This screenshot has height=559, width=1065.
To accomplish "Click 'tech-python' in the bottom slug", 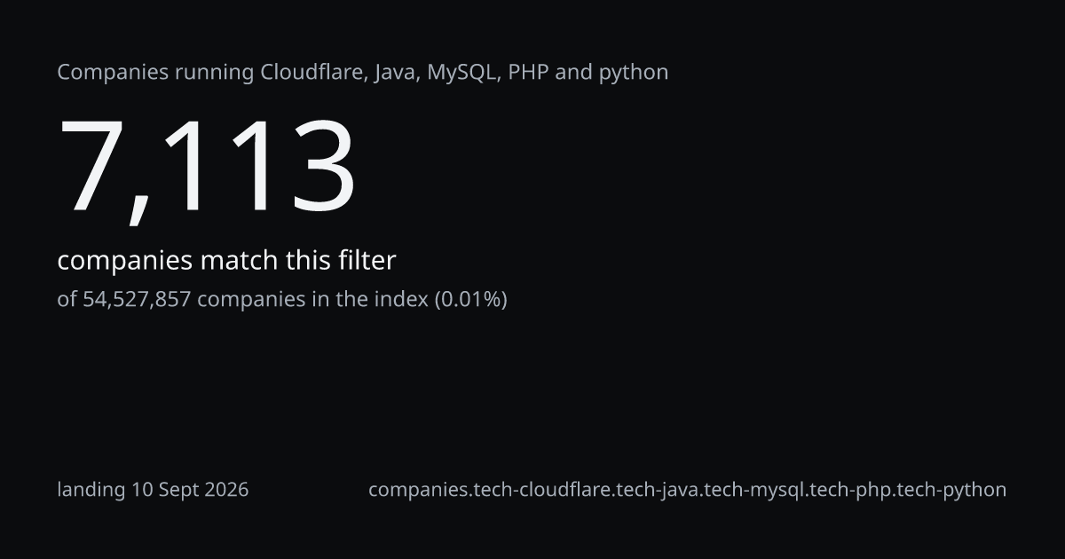I will [x=951, y=490].
